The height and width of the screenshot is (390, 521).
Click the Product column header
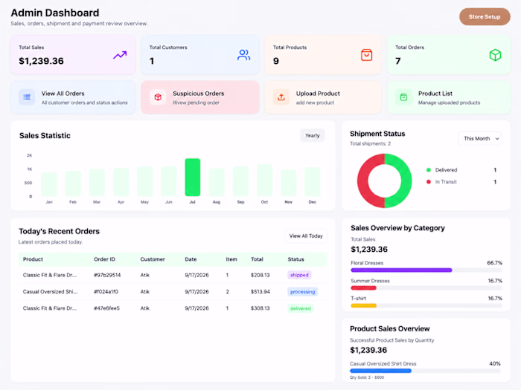pyautogui.click(x=33, y=259)
